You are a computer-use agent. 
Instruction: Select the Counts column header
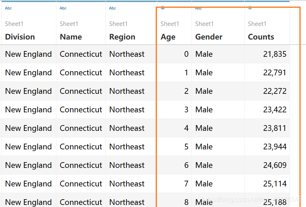(261, 37)
